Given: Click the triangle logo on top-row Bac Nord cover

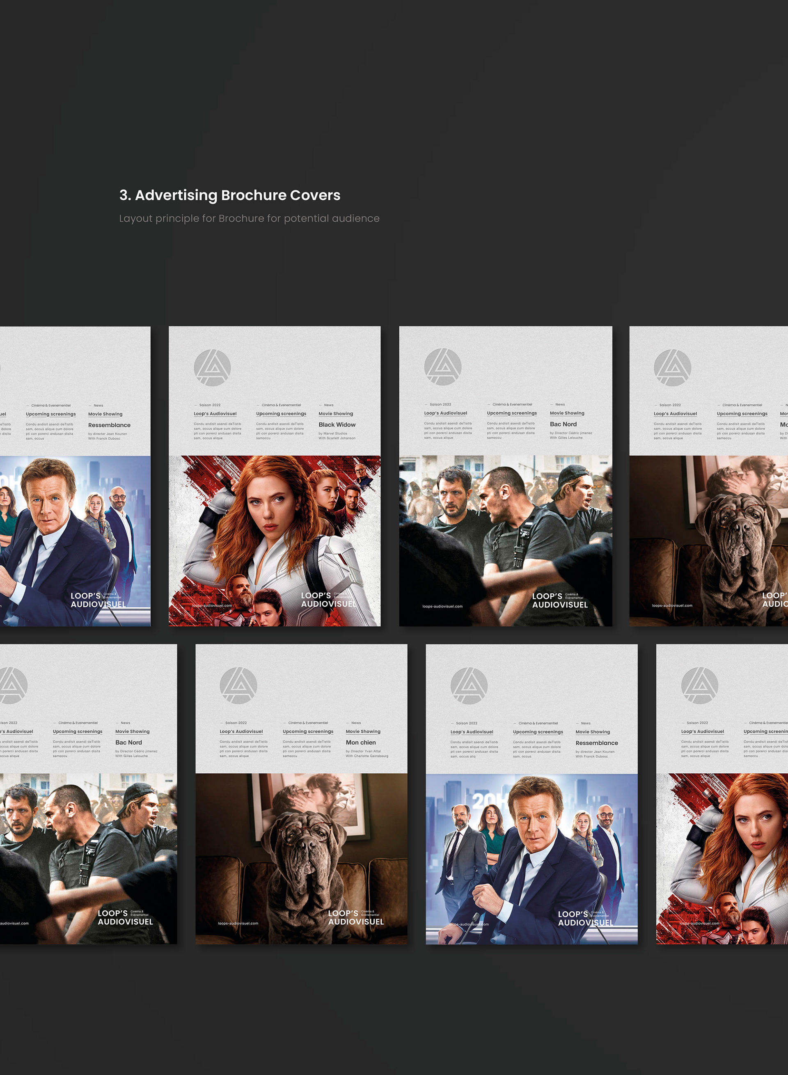Looking at the screenshot, I should coord(443,367).
